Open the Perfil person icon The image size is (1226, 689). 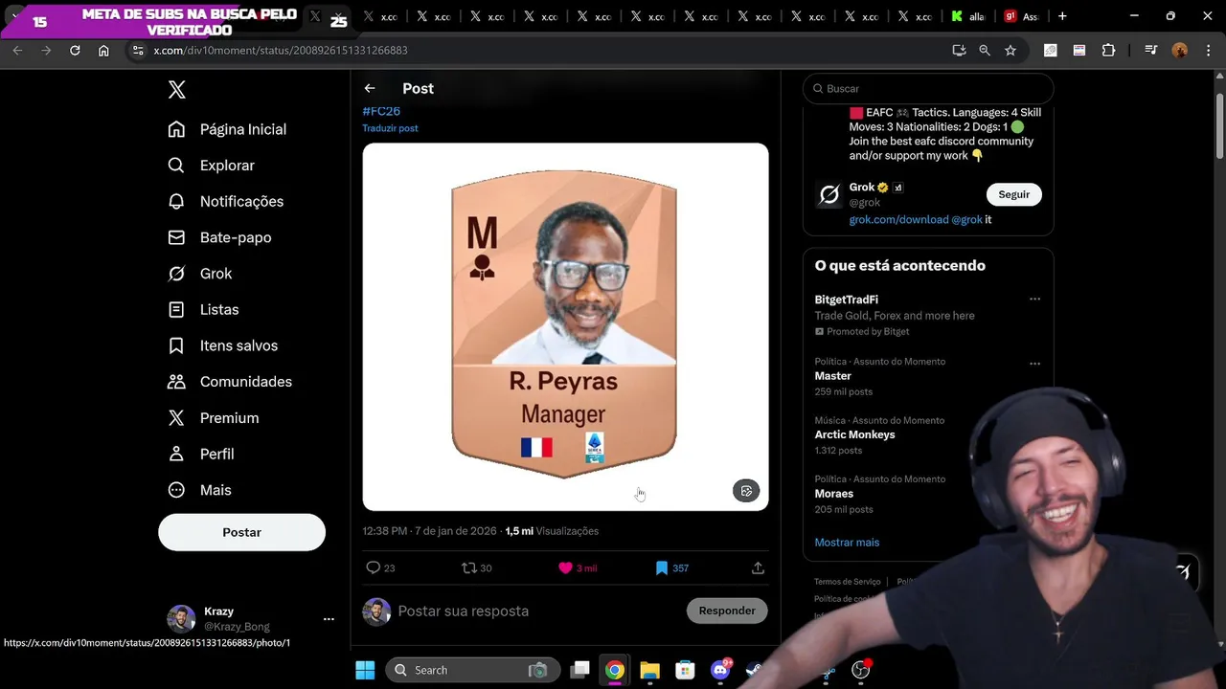[x=176, y=454]
